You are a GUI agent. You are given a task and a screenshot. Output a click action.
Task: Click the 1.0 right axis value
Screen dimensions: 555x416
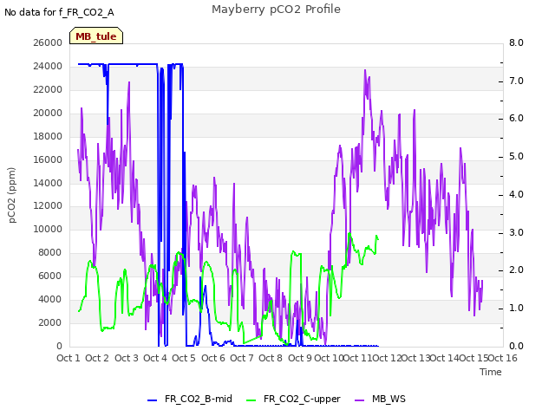517,309
